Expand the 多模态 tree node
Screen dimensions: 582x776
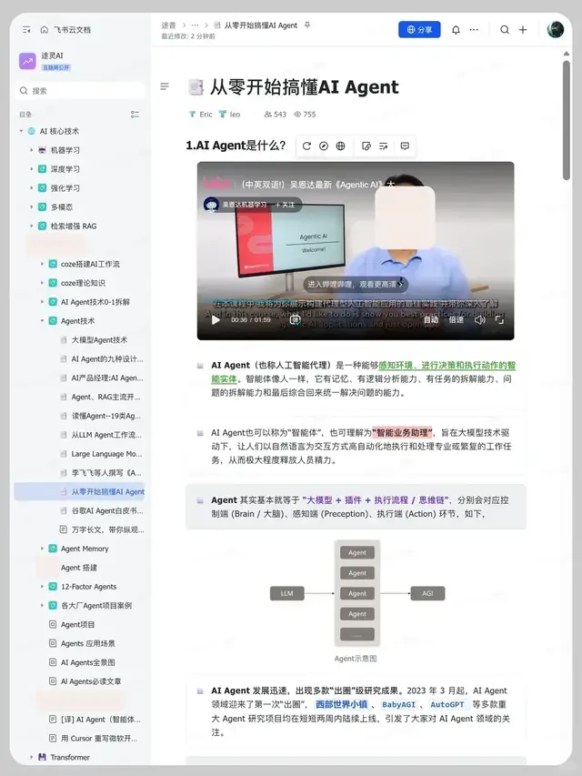pyautogui.click(x=31, y=207)
